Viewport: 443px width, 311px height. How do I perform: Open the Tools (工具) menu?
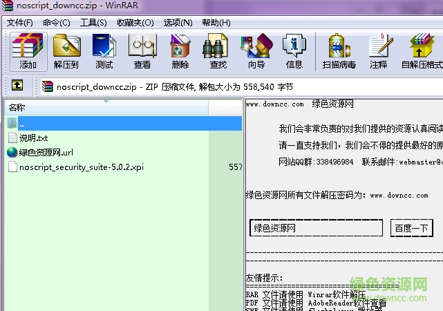93,23
